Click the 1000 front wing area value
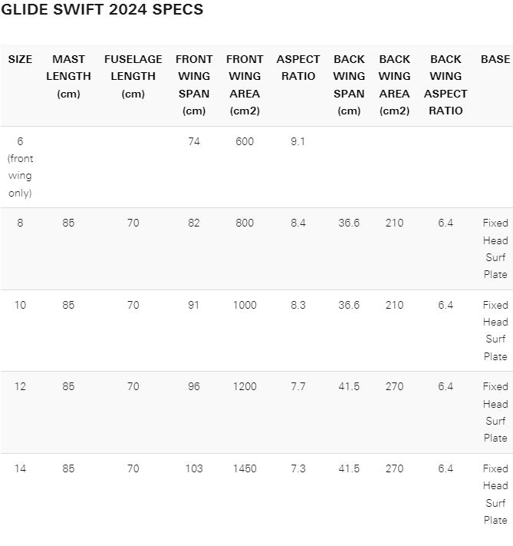This screenshot has height=546, width=513. pos(245,305)
